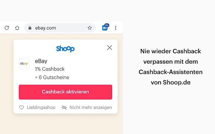Close the Shoop cashback popup
This screenshot has width=215, height=134.
pos(109,48)
